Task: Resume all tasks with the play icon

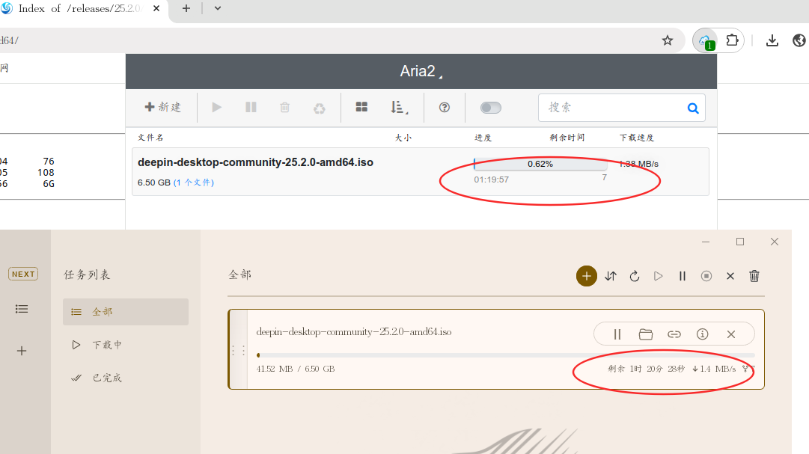Action: pyautogui.click(x=659, y=276)
